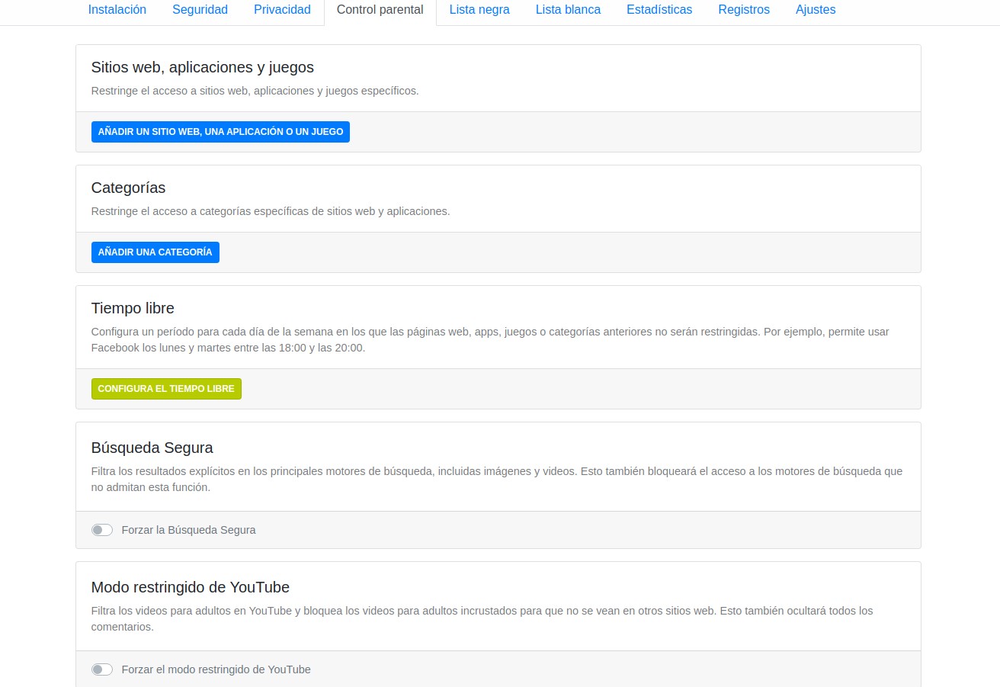Click the 'Modo restringido de YouTube' heading
This screenshot has height=687, width=1000.
coord(190,587)
